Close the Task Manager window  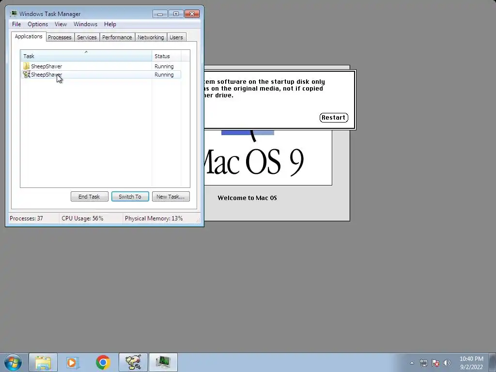[192, 14]
